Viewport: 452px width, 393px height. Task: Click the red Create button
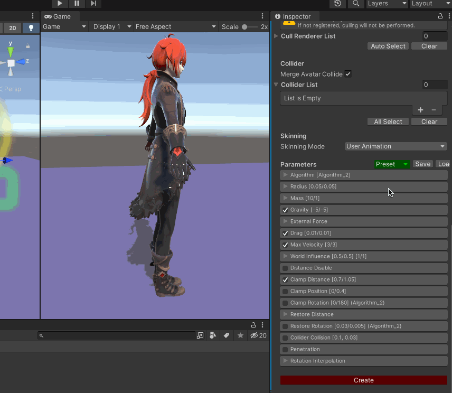(x=363, y=380)
